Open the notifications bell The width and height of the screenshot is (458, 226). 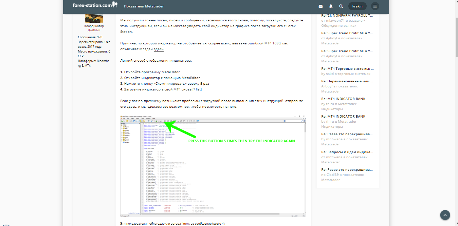[x=331, y=6]
